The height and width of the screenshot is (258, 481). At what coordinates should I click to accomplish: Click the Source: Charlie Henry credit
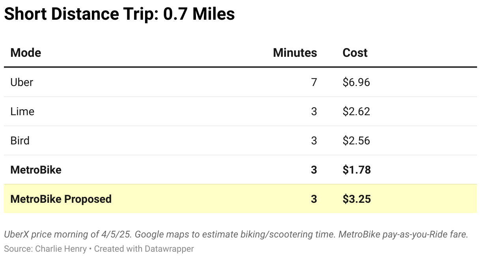(x=45, y=249)
